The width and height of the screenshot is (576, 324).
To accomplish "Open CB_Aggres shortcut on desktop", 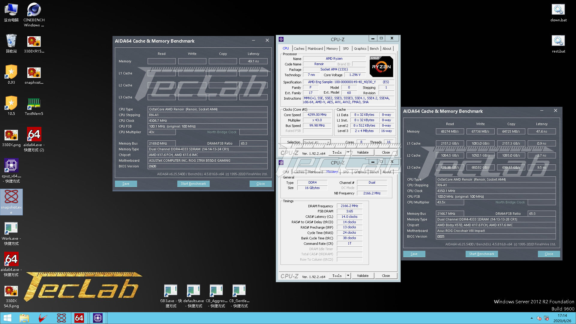I will [x=217, y=296].
